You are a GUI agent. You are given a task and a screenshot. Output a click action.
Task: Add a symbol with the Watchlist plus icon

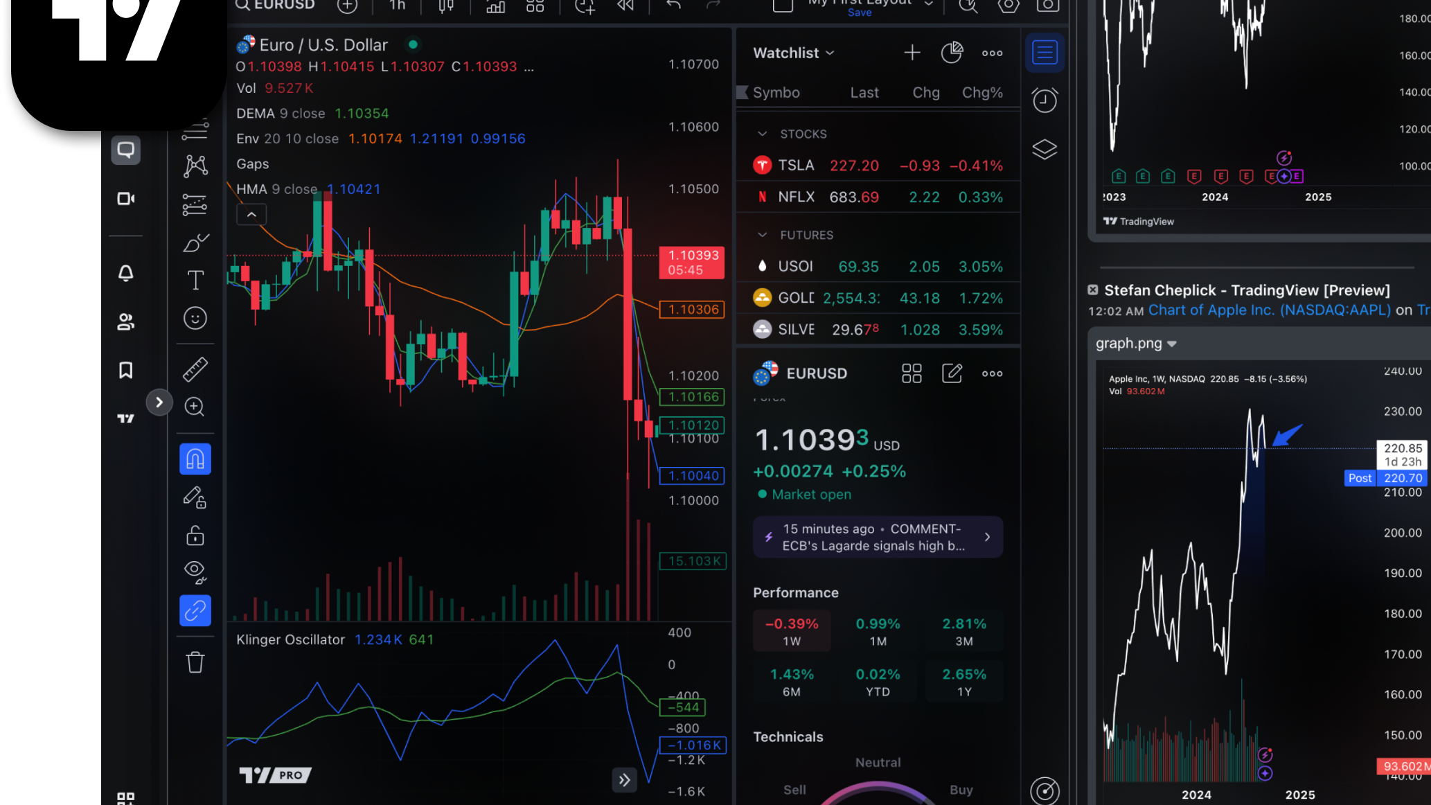tap(912, 53)
